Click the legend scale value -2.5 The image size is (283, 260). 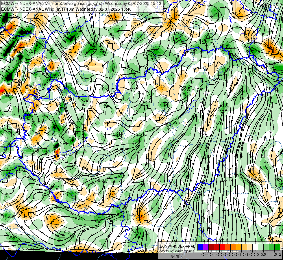231,255
